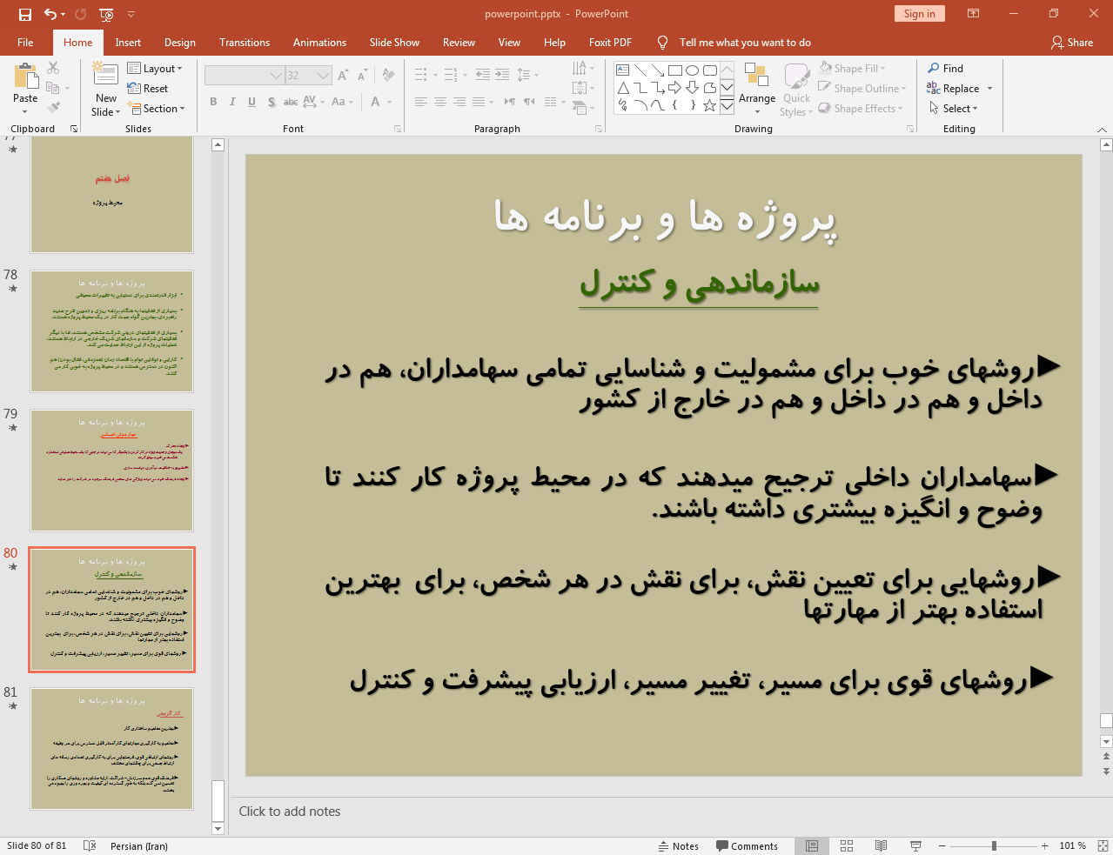The height and width of the screenshot is (855, 1113).
Task: Click the Sign in button
Action: [x=919, y=13]
